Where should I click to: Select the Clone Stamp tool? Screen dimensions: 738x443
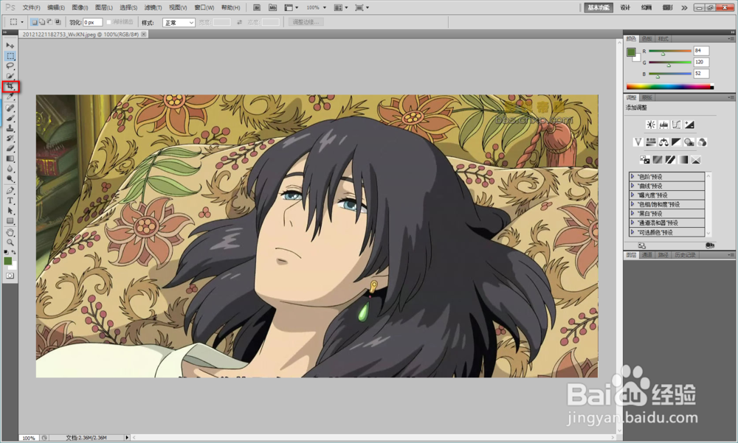click(10, 128)
